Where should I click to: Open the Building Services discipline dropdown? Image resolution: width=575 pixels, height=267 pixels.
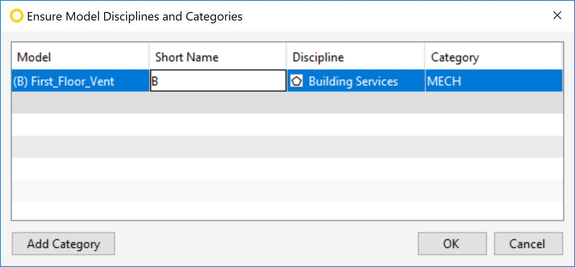[356, 81]
